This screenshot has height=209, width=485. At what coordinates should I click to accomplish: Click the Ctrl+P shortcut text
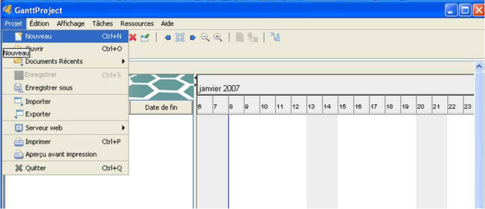pyautogui.click(x=112, y=142)
